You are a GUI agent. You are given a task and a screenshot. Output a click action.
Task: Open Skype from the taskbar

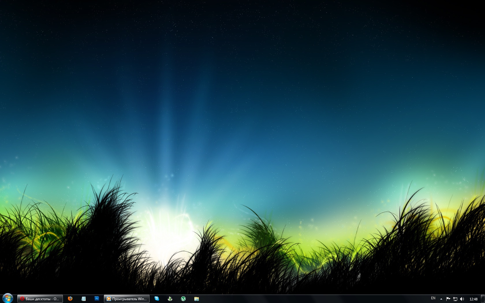tap(157, 299)
